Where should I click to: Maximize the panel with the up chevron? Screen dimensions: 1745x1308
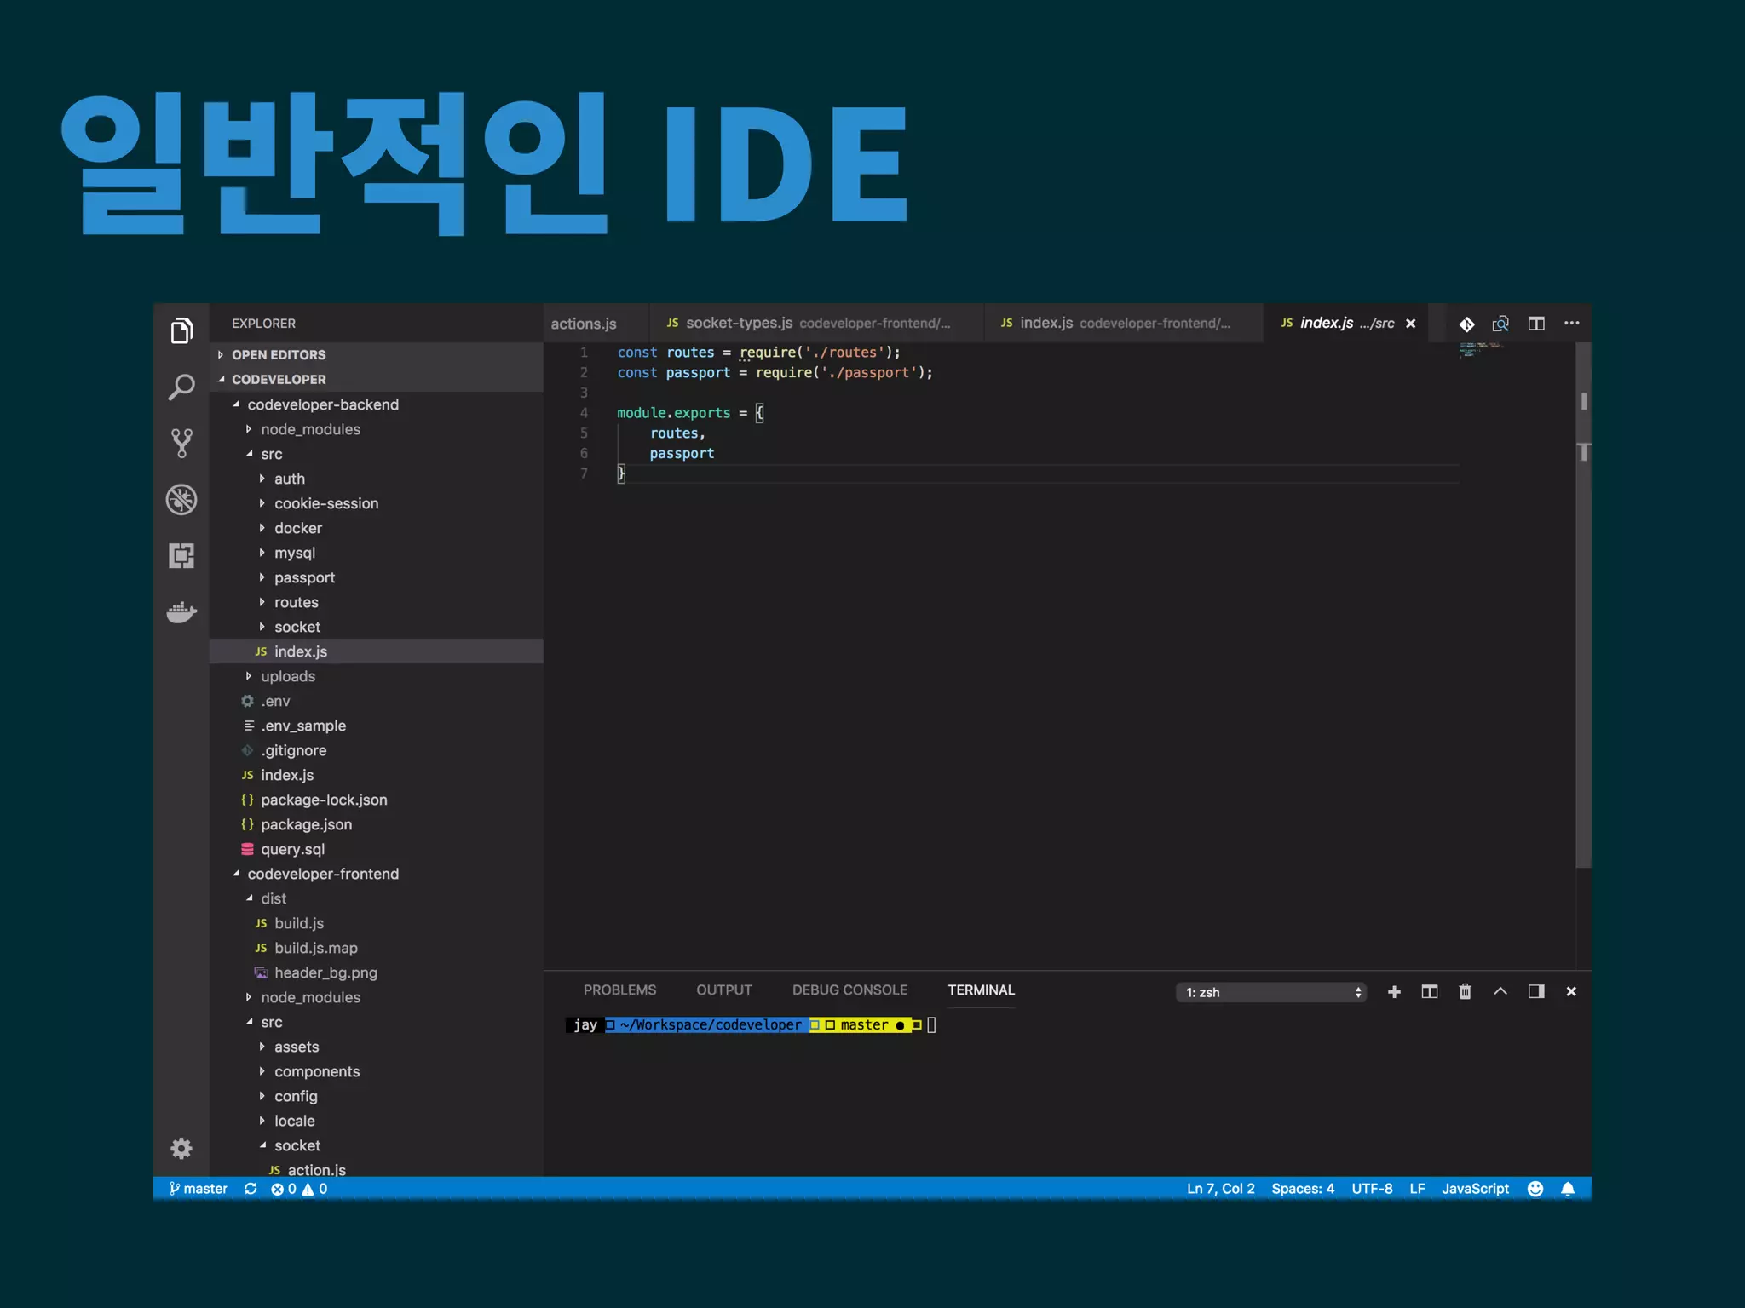tap(1500, 991)
